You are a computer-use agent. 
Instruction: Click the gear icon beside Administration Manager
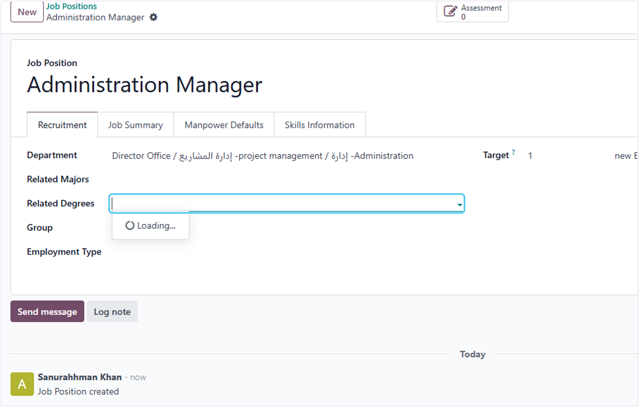click(x=153, y=18)
